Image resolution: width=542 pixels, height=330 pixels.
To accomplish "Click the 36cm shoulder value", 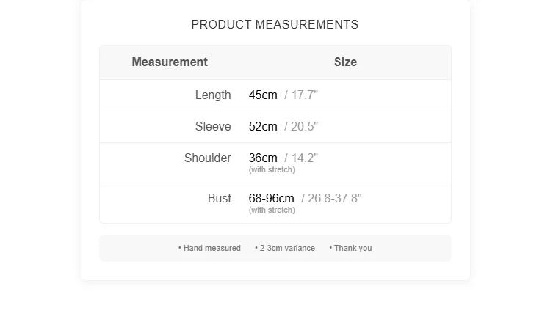I will pos(263,158).
